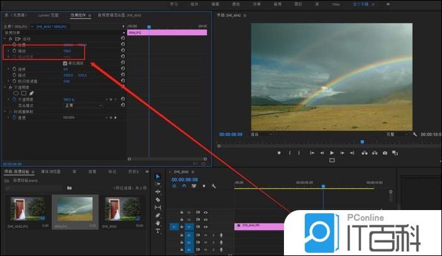Image resolution: width=442 pixels, height=256 pixels.
Task: Select the Selection arrow tool
Action: 158,176
